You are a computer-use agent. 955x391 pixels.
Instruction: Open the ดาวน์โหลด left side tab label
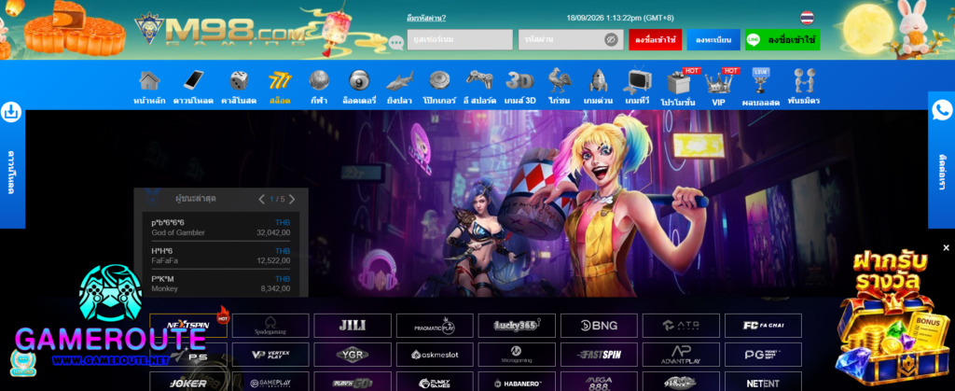[x=11, y=171]
